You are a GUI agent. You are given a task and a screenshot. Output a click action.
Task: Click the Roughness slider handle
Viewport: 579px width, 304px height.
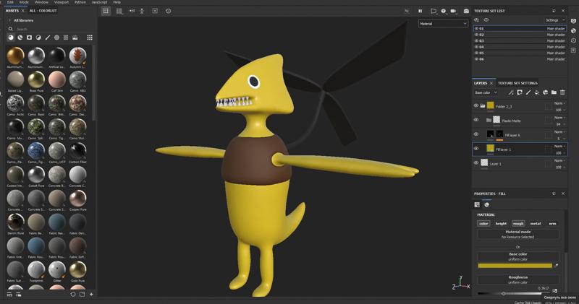[x=503, y=294]
